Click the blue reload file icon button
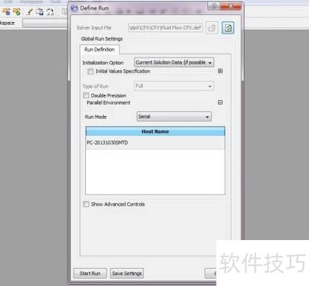Viewport: 309px width, 286px height. (228, 28)
